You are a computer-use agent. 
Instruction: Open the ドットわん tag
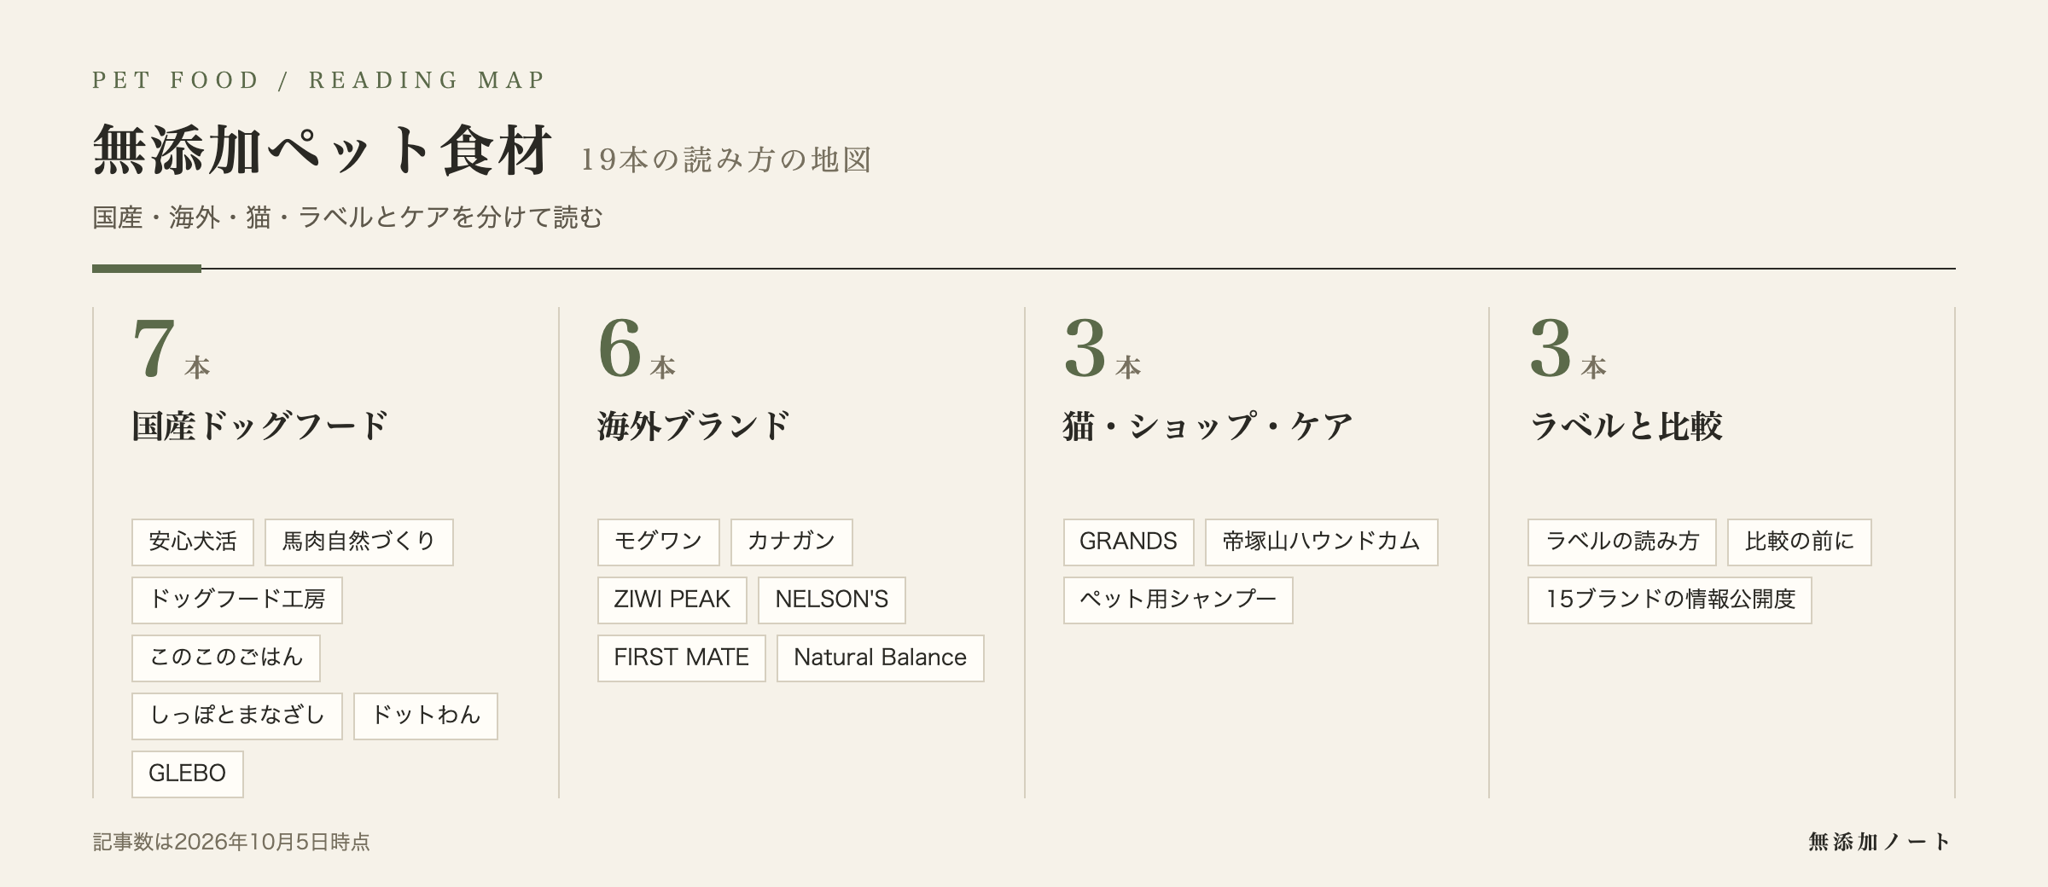[425, 716]
